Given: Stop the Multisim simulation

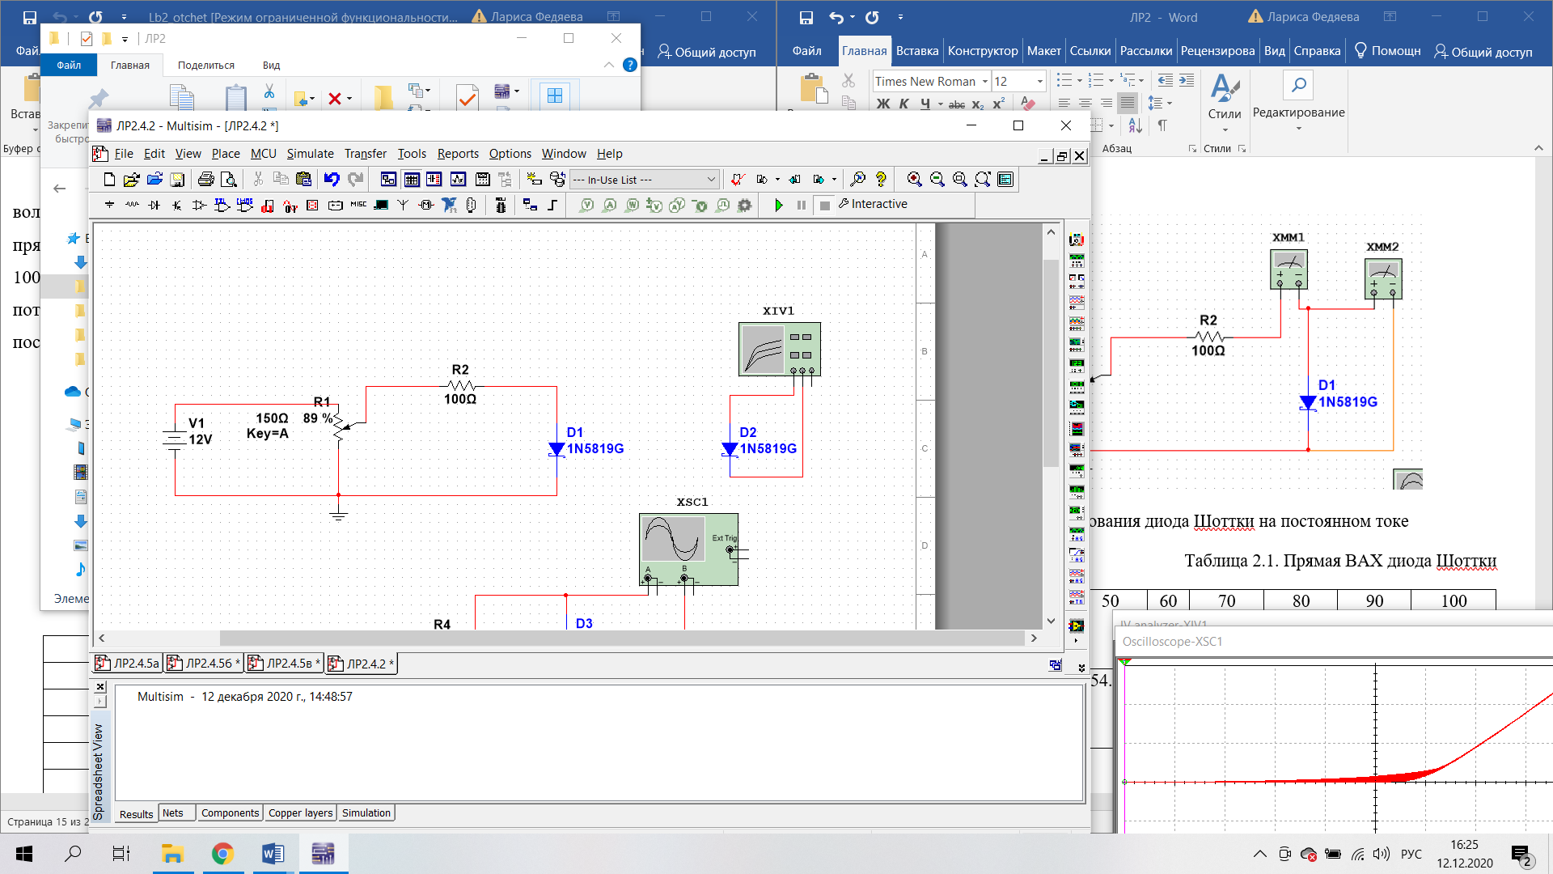Looking at the screenshot, I should tap(824, 206).
